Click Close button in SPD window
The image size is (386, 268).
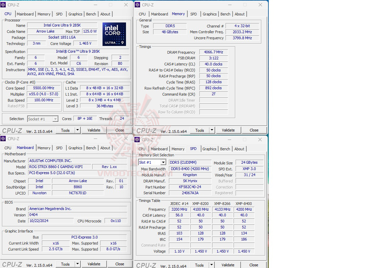[x=254, y=265]
